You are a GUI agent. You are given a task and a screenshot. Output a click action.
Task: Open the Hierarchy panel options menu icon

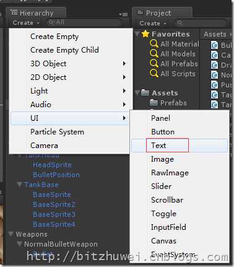tap(123, 14)
